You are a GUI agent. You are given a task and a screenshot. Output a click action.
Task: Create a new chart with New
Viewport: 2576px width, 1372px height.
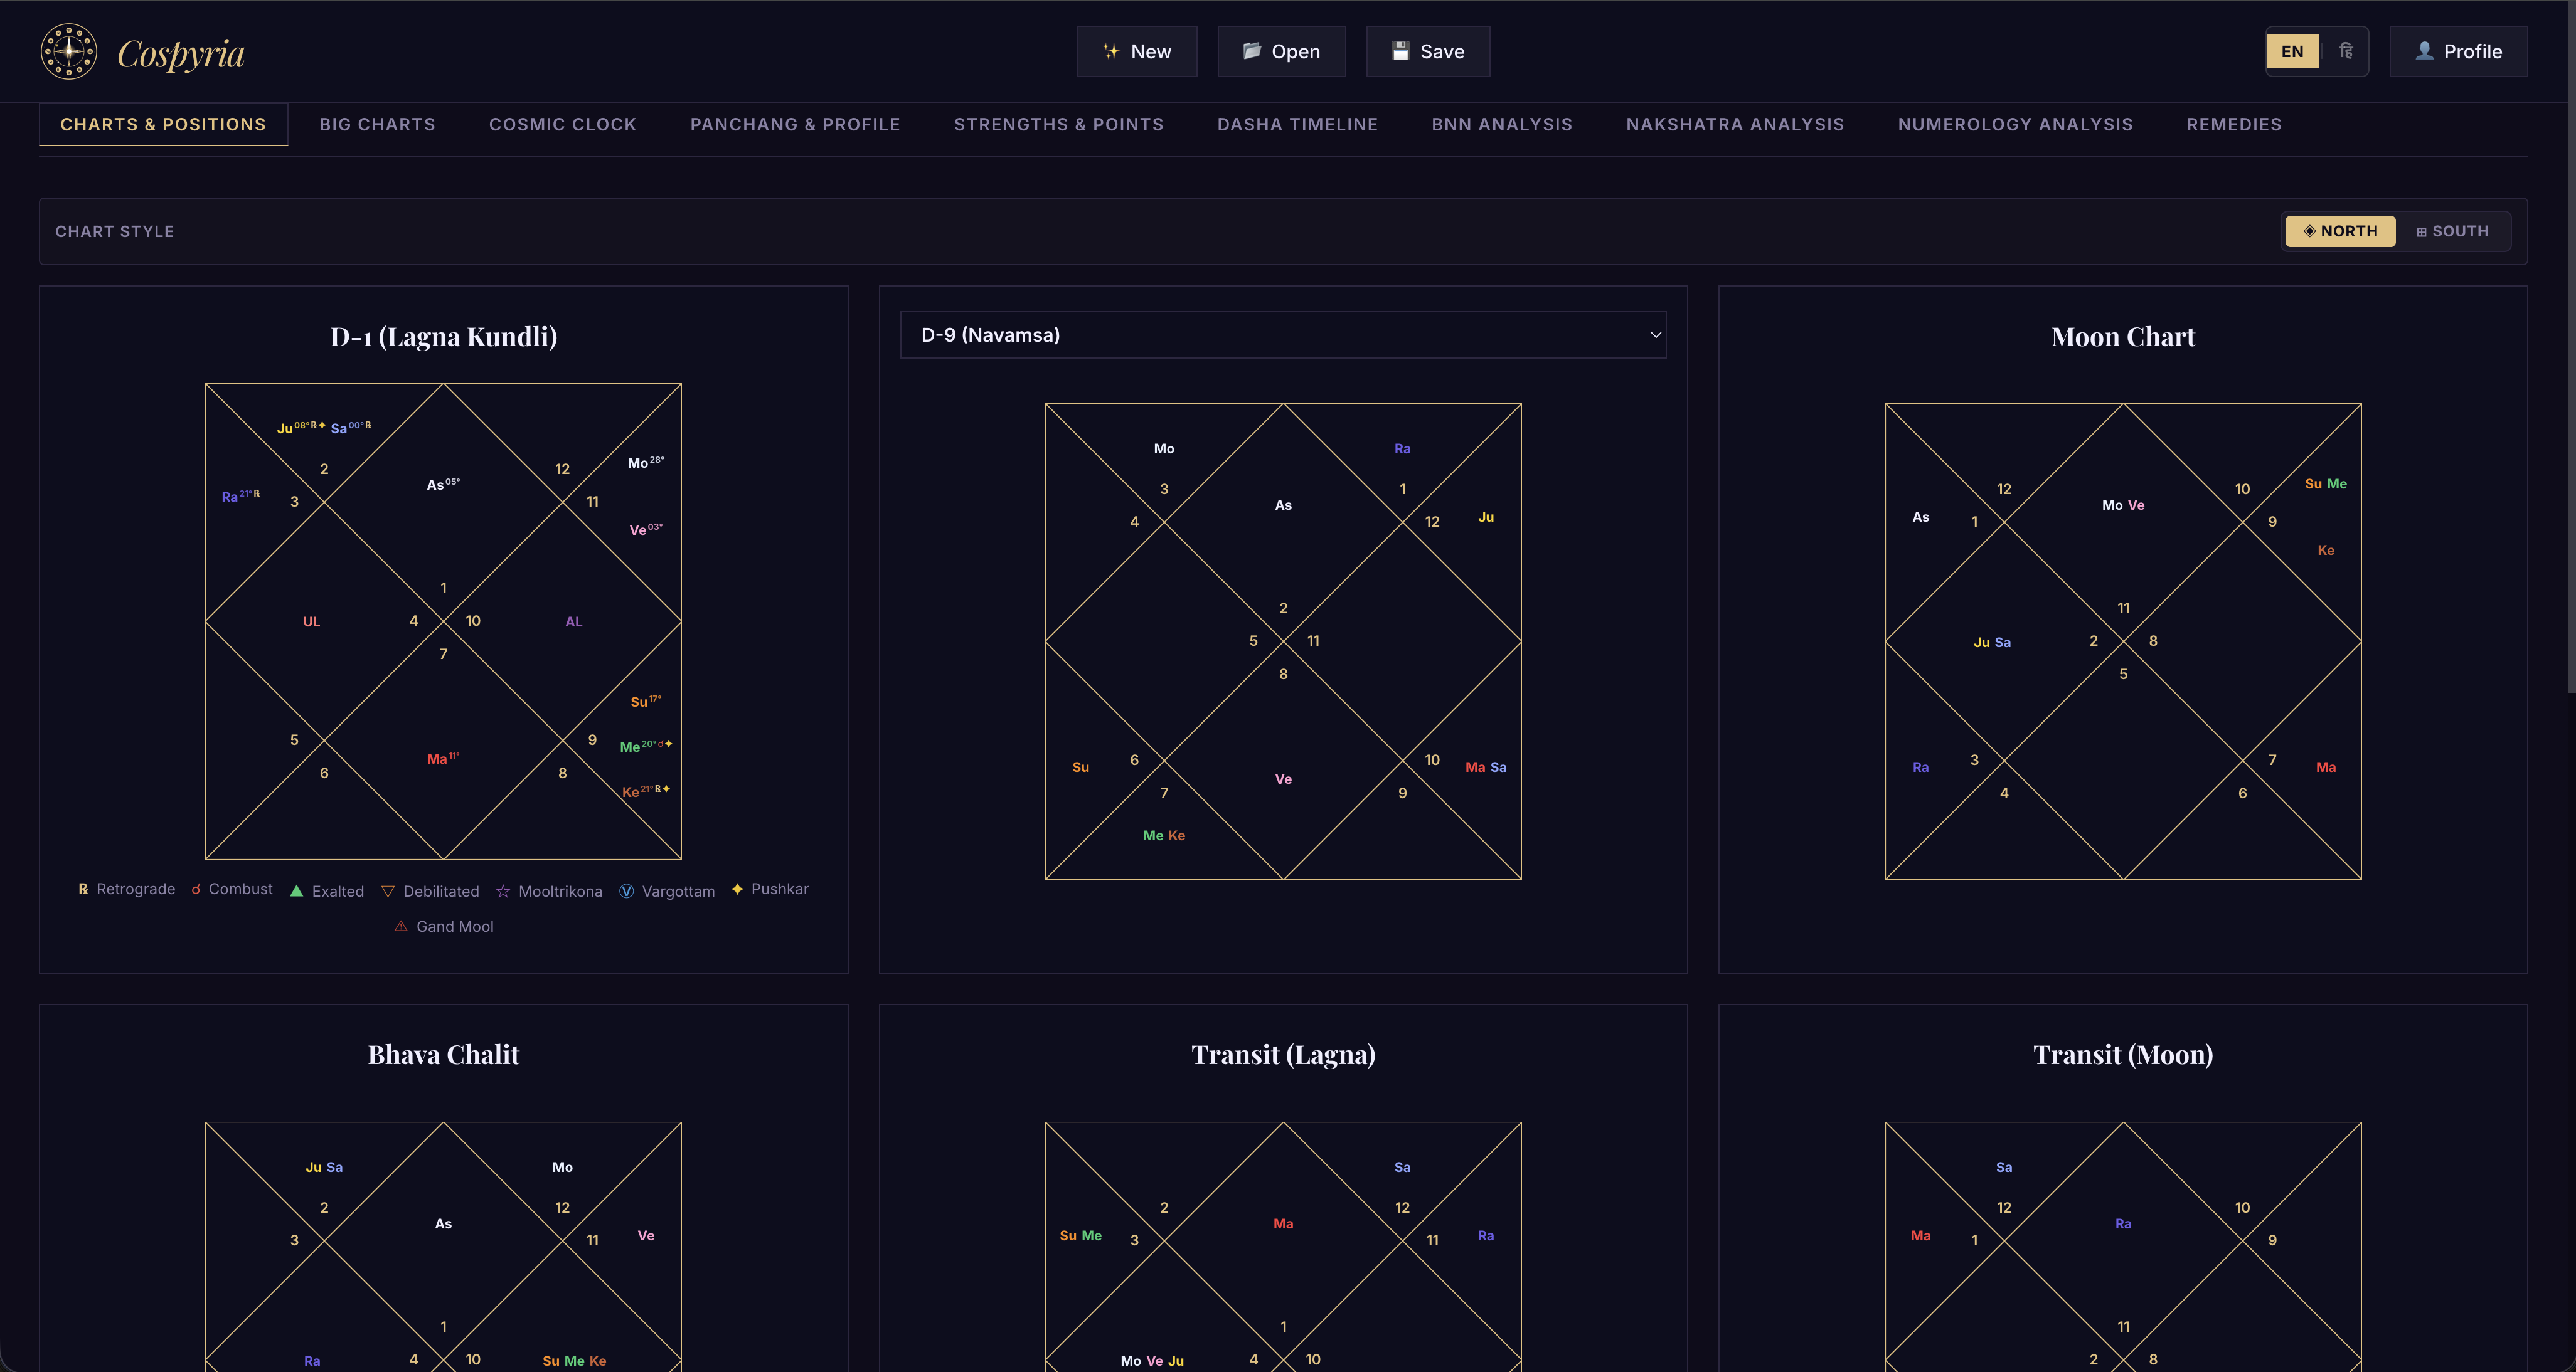coord(1136,52)
